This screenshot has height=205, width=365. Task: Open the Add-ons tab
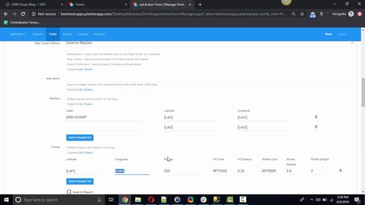point(99,34)
